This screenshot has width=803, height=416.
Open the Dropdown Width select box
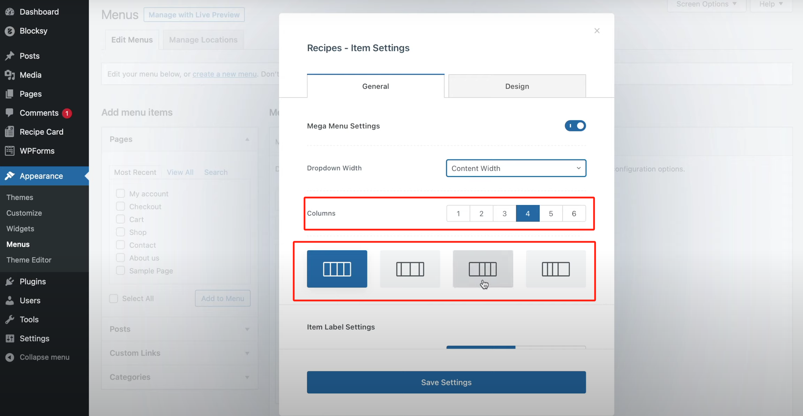(516, 168)
